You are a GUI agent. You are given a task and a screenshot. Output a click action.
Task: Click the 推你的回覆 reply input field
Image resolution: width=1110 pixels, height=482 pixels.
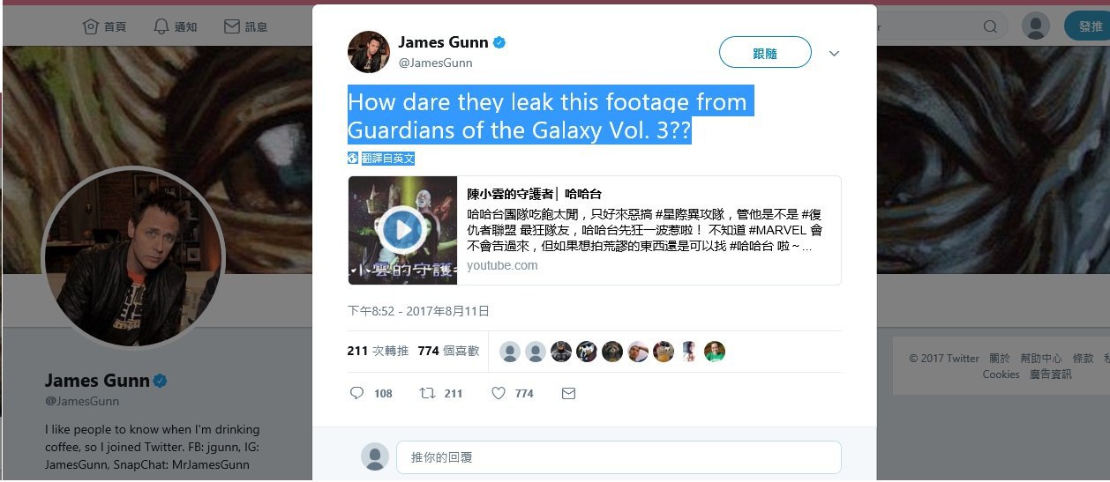(x=619, y=457)
